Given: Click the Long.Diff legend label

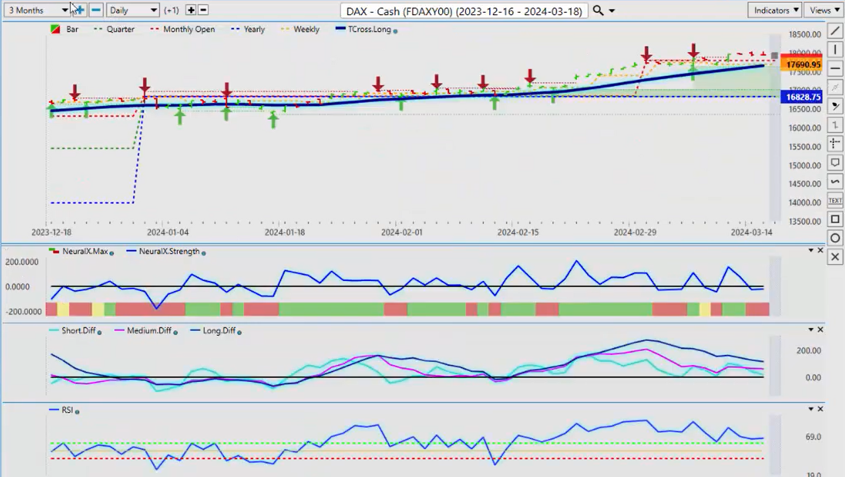Looking at the screenshot, I should click(x=219, y=331).
